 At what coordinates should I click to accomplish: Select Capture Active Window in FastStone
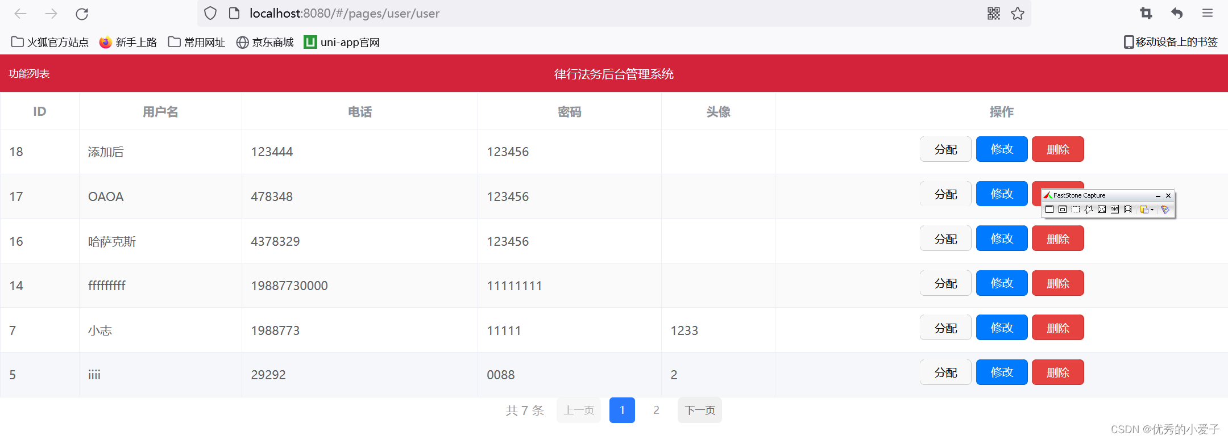click(1049, 209)
